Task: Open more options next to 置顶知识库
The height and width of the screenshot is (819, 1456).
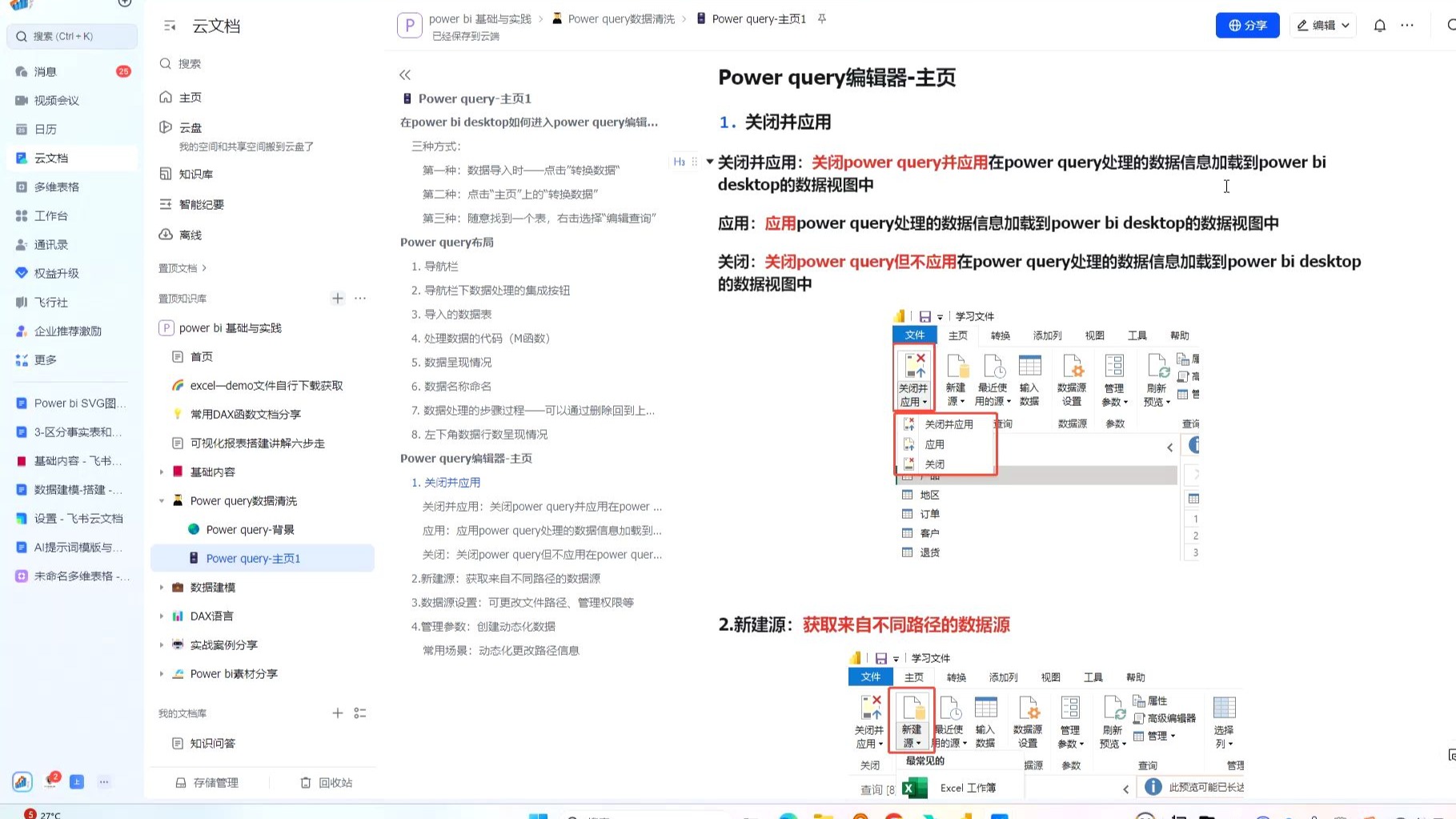Action: [360, 298]
